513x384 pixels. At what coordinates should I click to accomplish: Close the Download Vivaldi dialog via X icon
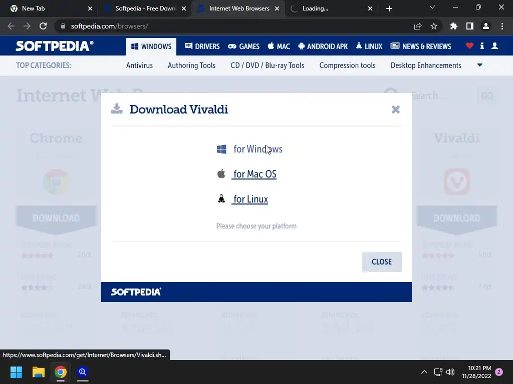click(396, 109)
